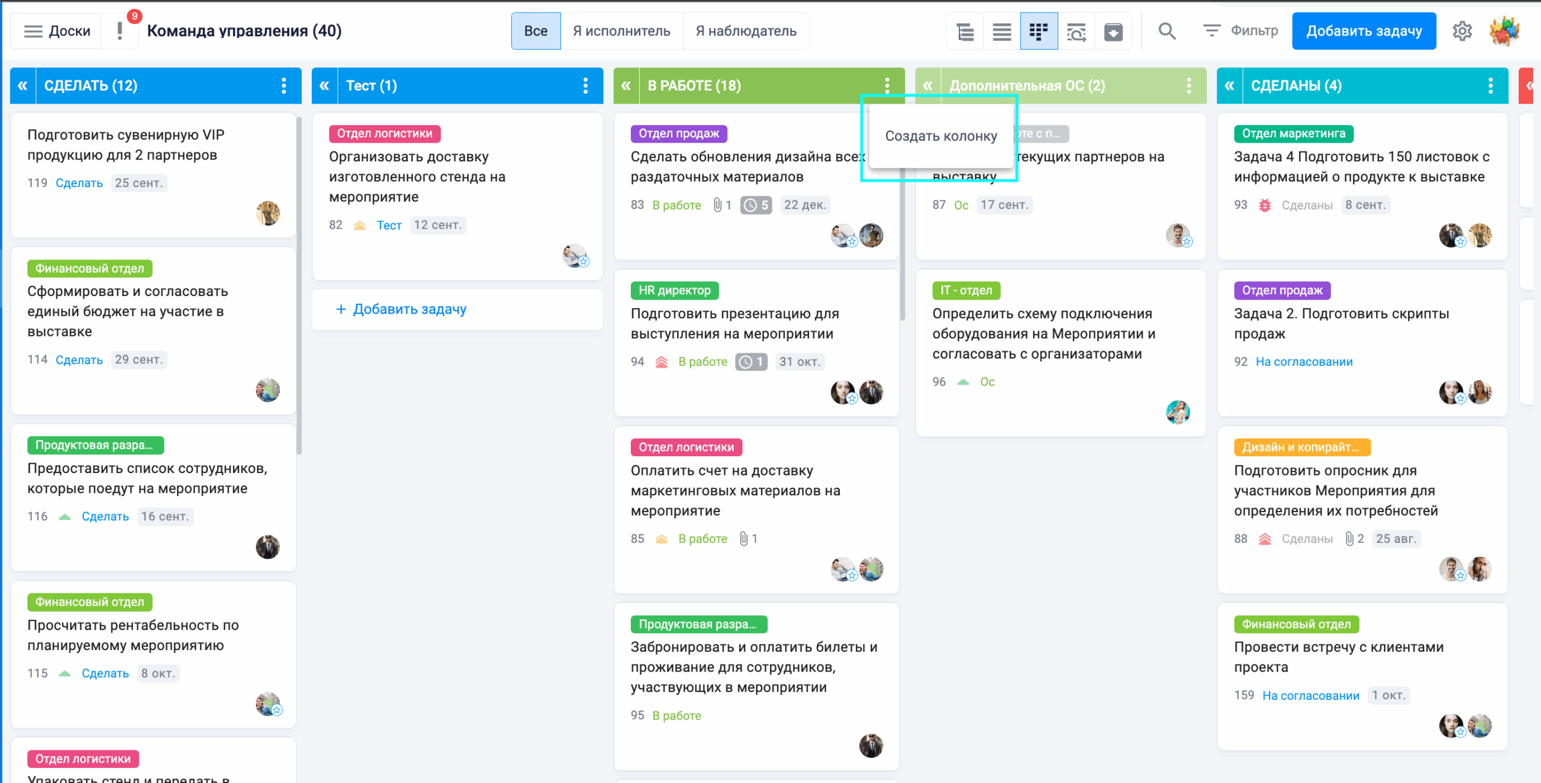Open board settings gear icon

1462,31
